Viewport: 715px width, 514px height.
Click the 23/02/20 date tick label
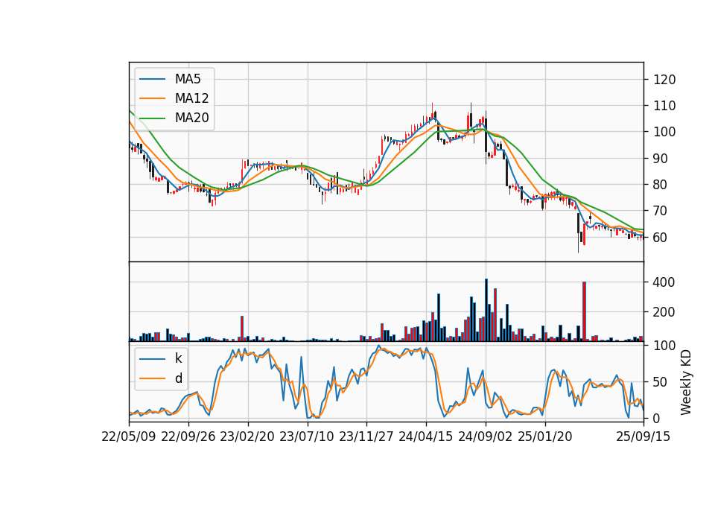click(247, 437)
